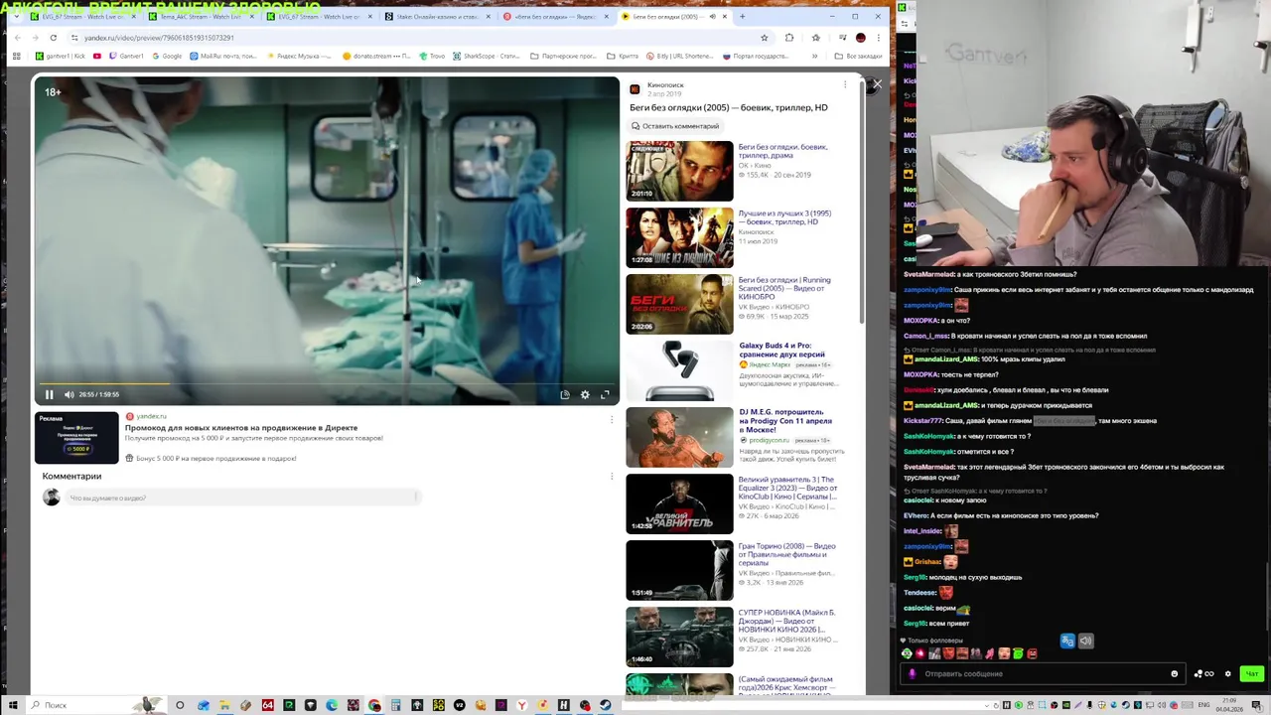Open the browser apps grid shortcut

pyautogui.click(x=16, y=57)
